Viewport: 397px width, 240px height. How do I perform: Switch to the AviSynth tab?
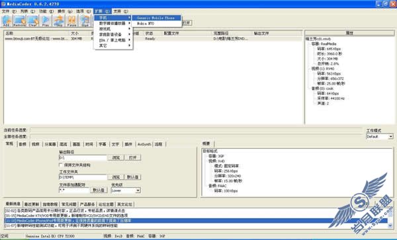pyautogui.click(x=144, y=144)
